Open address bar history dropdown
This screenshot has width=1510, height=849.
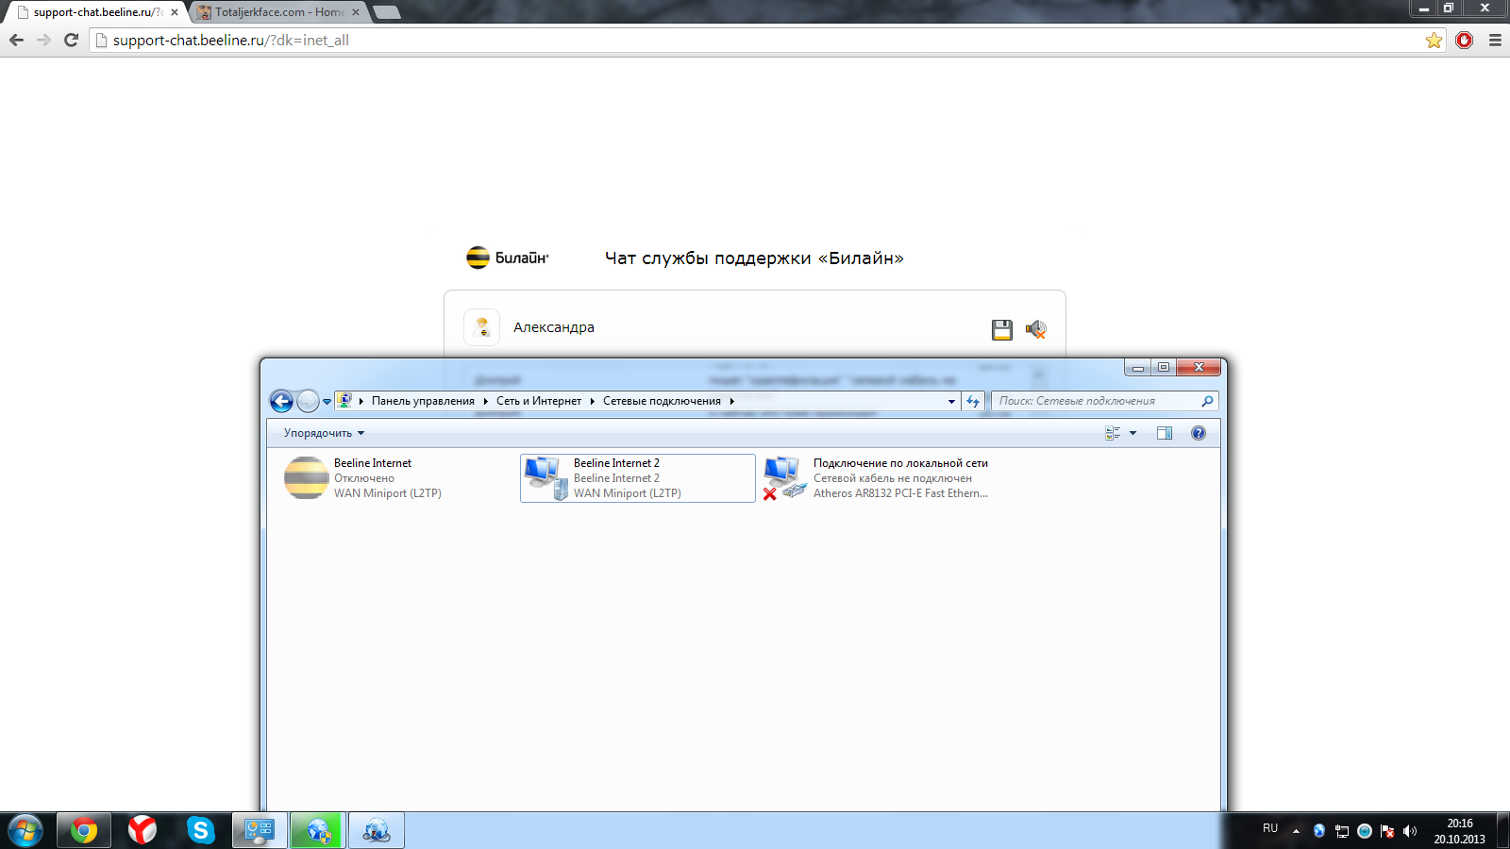951,401
